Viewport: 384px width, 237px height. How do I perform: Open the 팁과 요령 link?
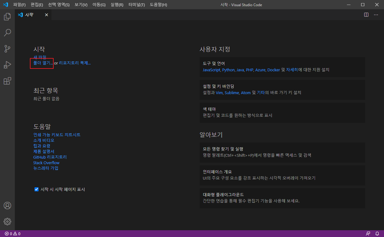click(x=42, y=146)
